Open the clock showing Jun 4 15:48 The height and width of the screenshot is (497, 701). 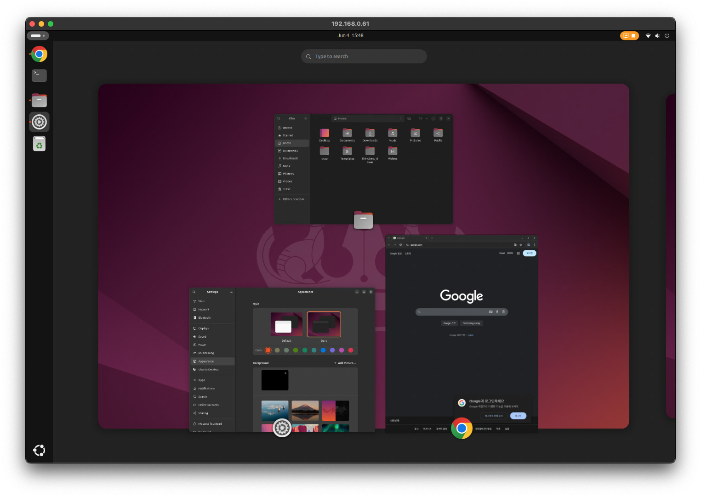[350, 35]
